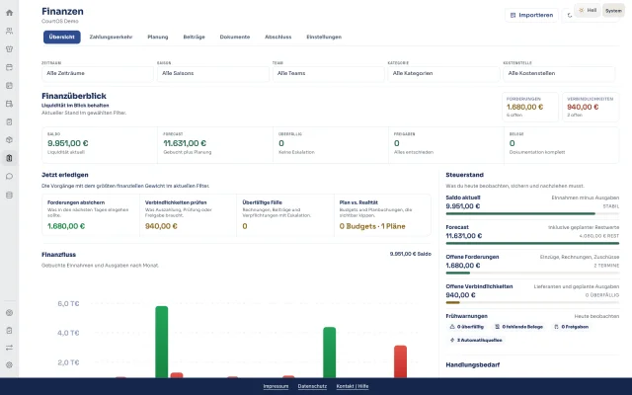632x395 pixels.
Task: Toggle the 0 überfällig warning chip
Action: click(467, 327)
